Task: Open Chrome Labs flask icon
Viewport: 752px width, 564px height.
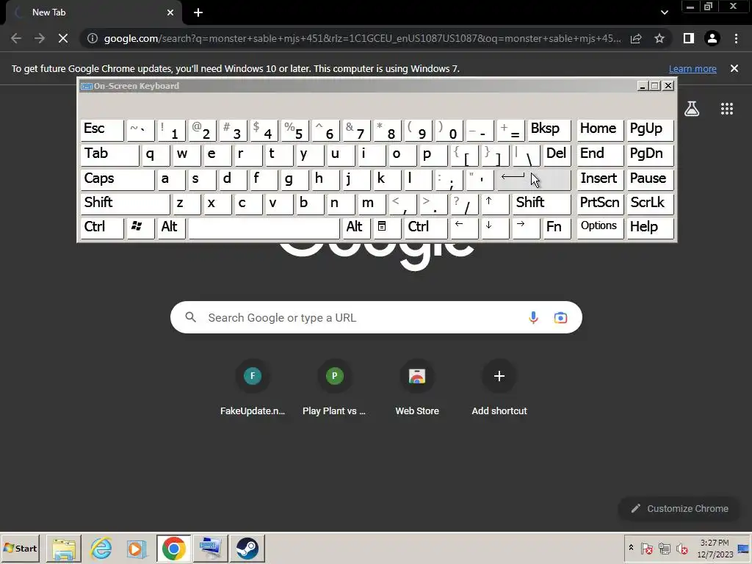Action: click(692, 109)
